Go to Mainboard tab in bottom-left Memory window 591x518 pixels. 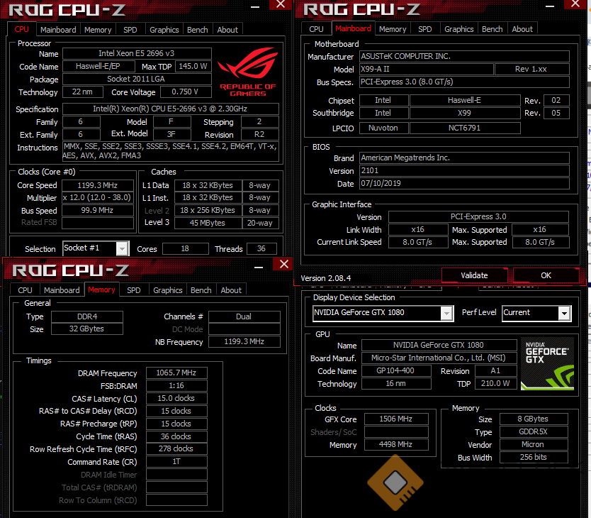(x=62, y=290)
